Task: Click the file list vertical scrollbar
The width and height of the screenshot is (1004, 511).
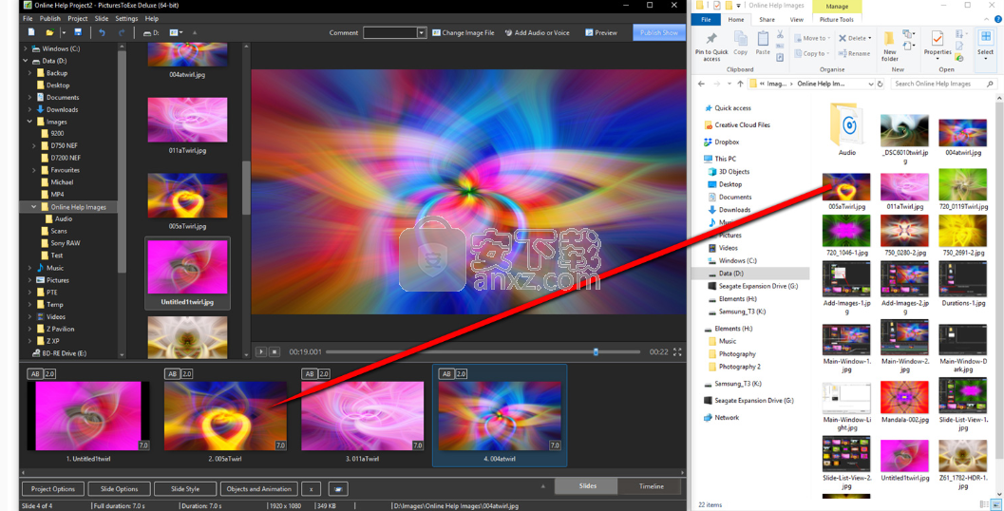Action: point(246,187)
